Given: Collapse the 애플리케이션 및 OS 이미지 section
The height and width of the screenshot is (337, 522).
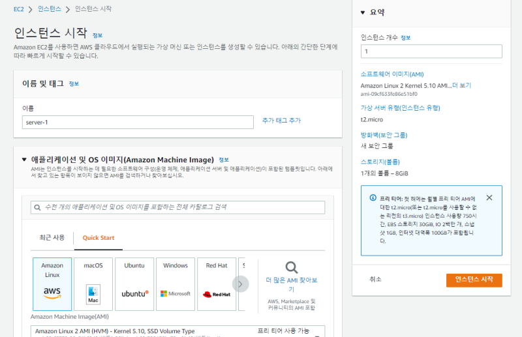Looking at the screenshot, I should coord(24,160).
